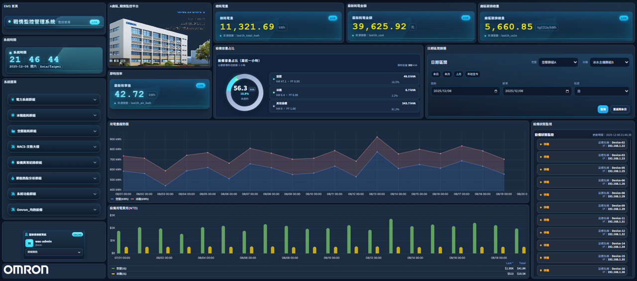This screenshot has width=637, height=281.
Task: Click the 系統功能群組 tools icon
Action: [13, 194]
